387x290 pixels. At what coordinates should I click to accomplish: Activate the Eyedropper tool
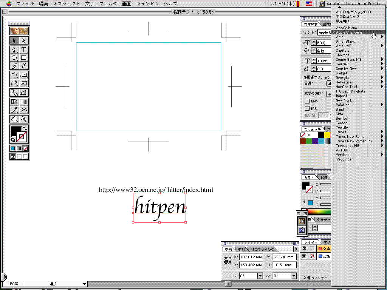point(14,110)
